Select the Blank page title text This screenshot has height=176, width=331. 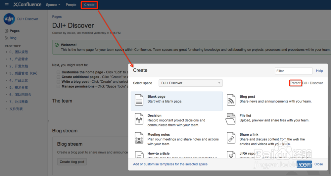[157, 97]
